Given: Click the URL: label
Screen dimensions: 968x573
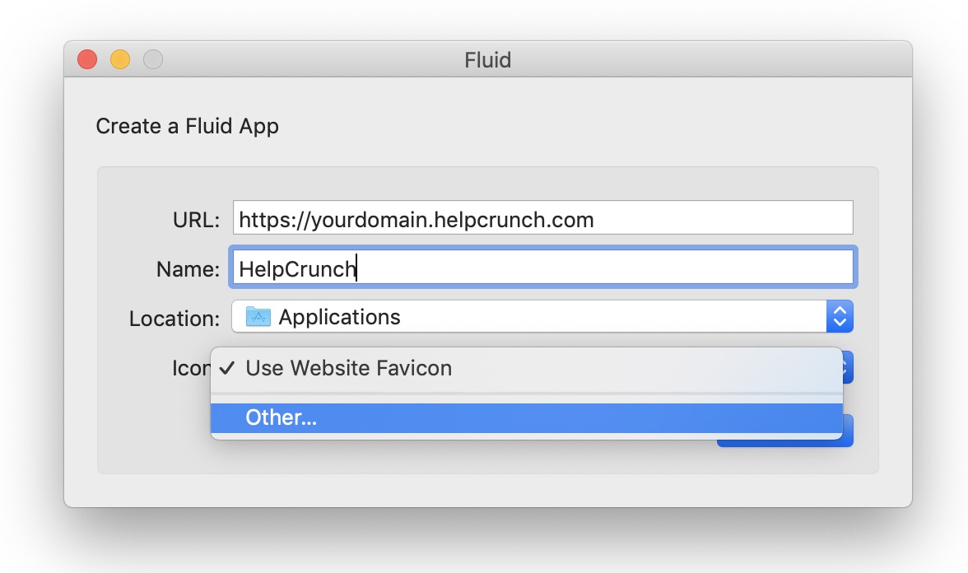Looking at the screenshot, I should [x=196, y=220].
